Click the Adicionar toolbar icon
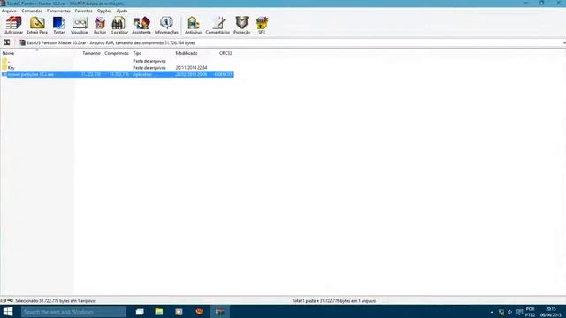Image resolution: width=566 pixels, height=318 pixels. coord(14,26)
